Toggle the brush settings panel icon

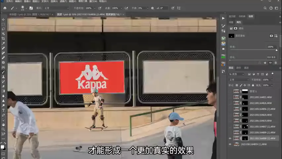[31, 8]
